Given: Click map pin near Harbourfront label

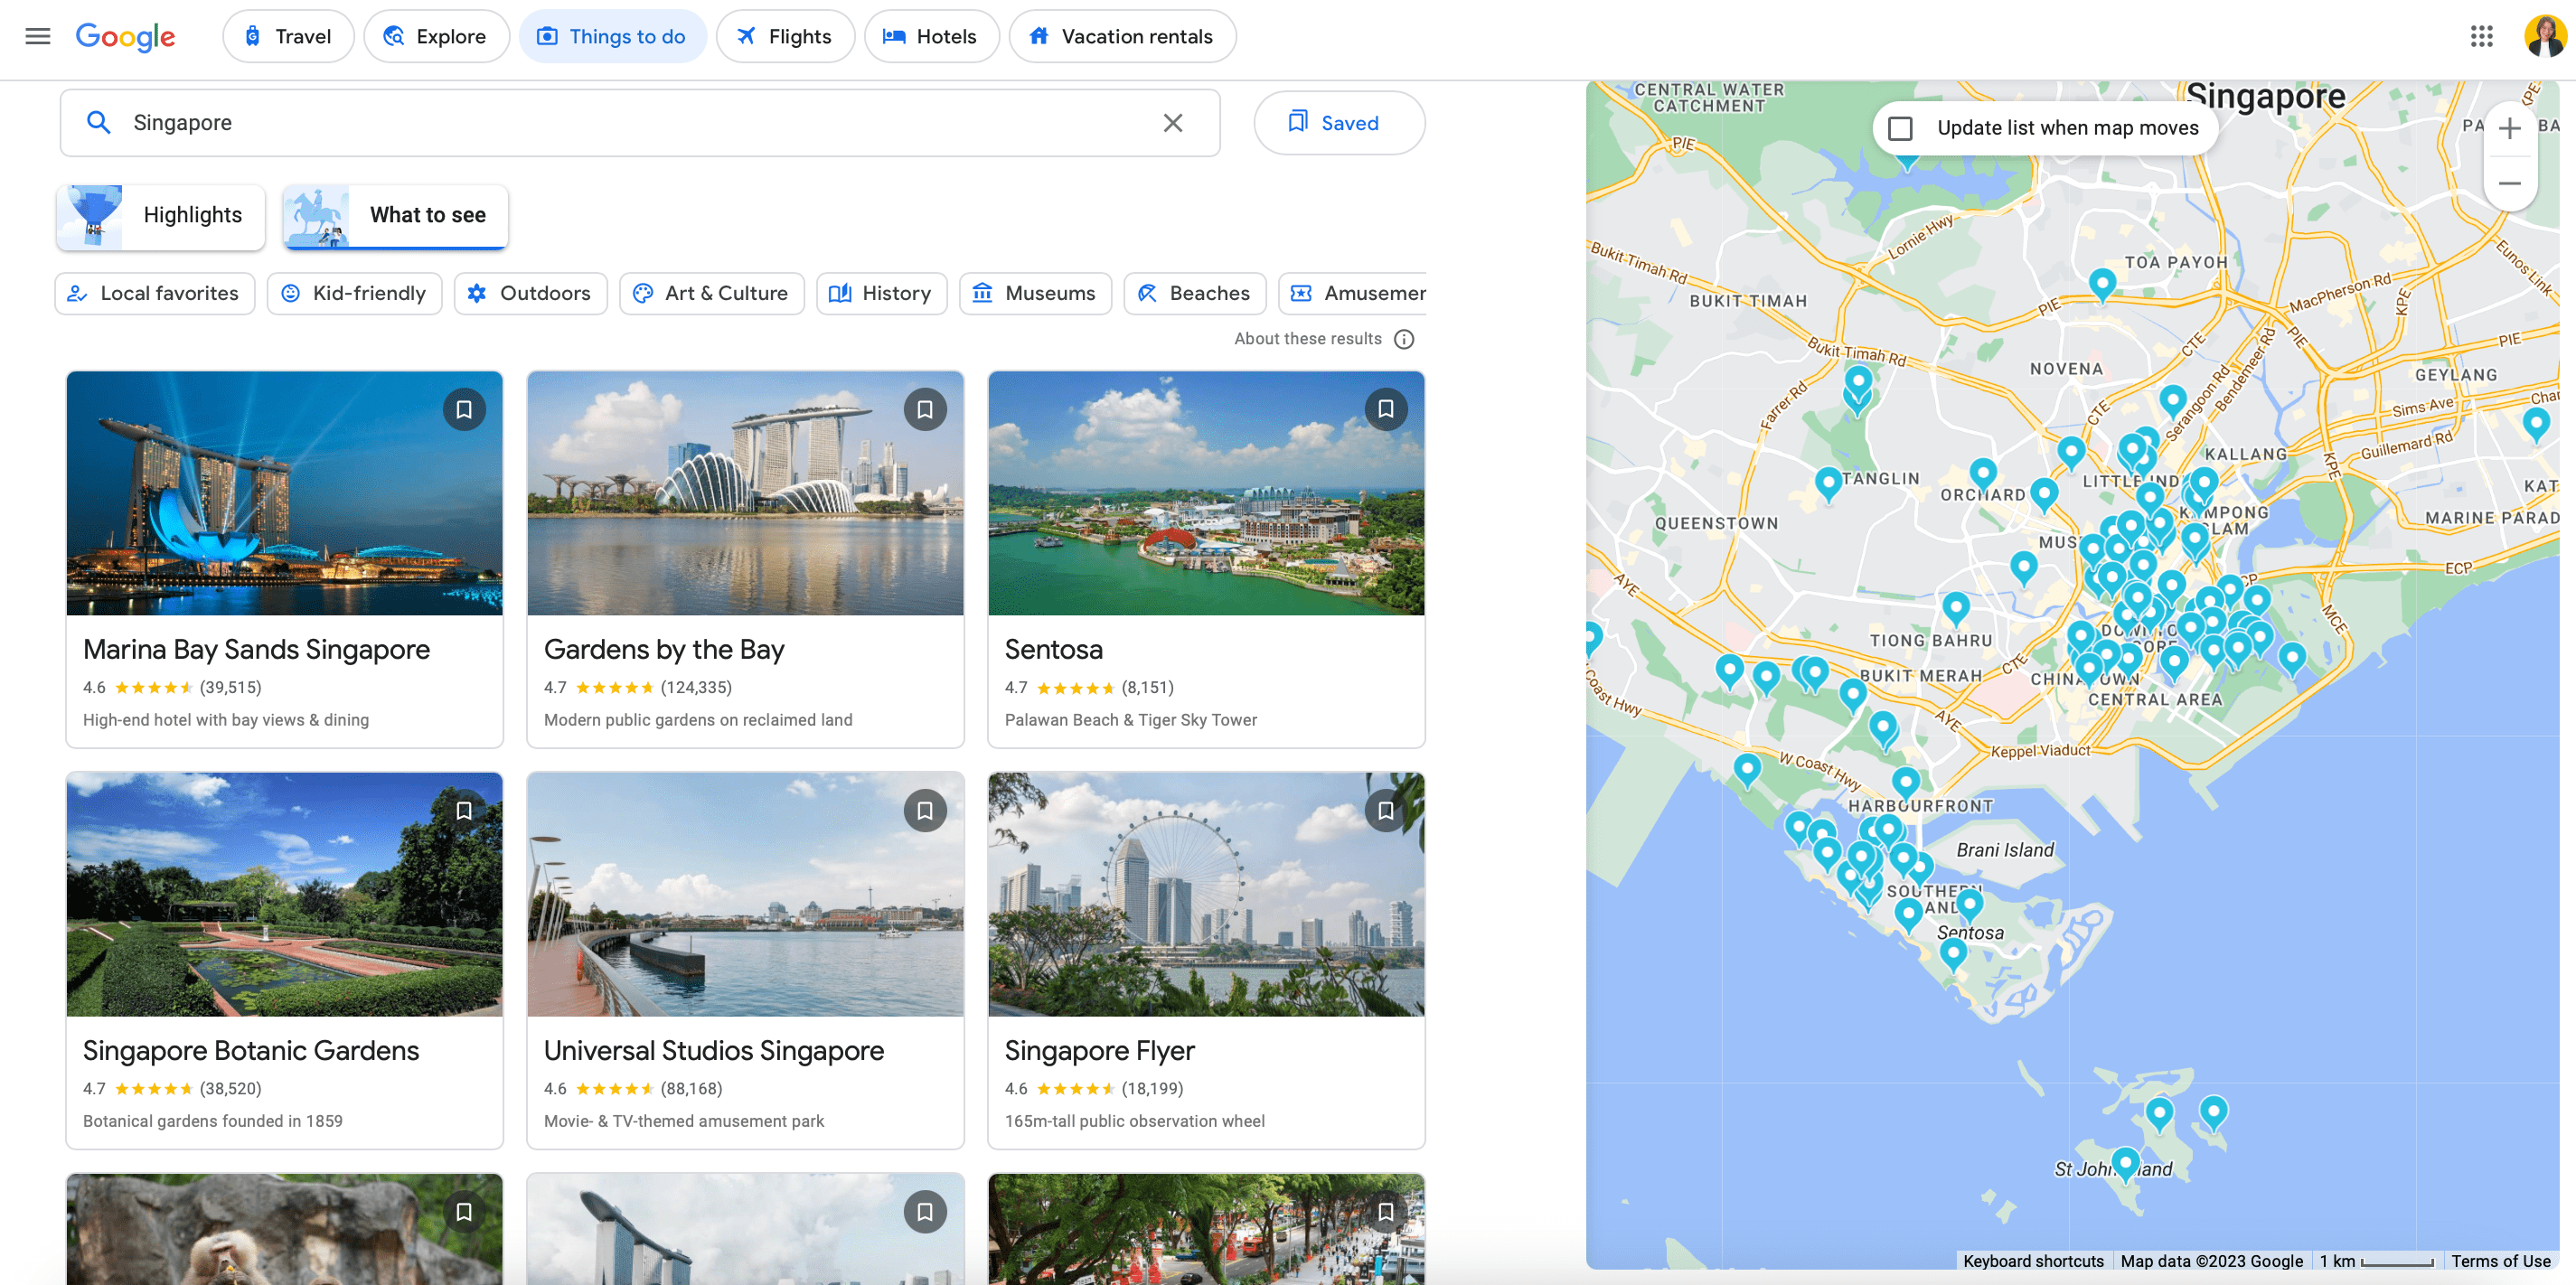Looking at the screenshot, I should (x=1905, y=783).
